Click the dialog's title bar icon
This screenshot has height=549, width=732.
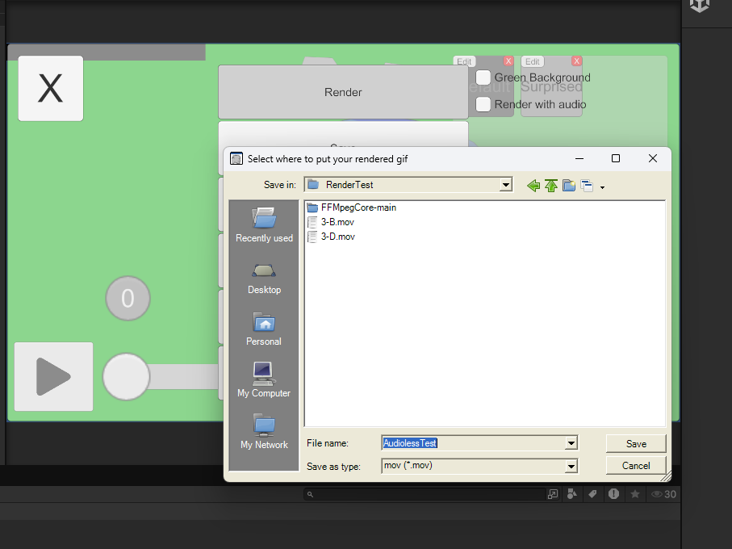pyautogui.click(x=236, y=159)
